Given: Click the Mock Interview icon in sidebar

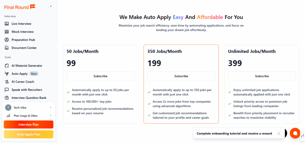Looking at the screenshot, I should point(7,32).
